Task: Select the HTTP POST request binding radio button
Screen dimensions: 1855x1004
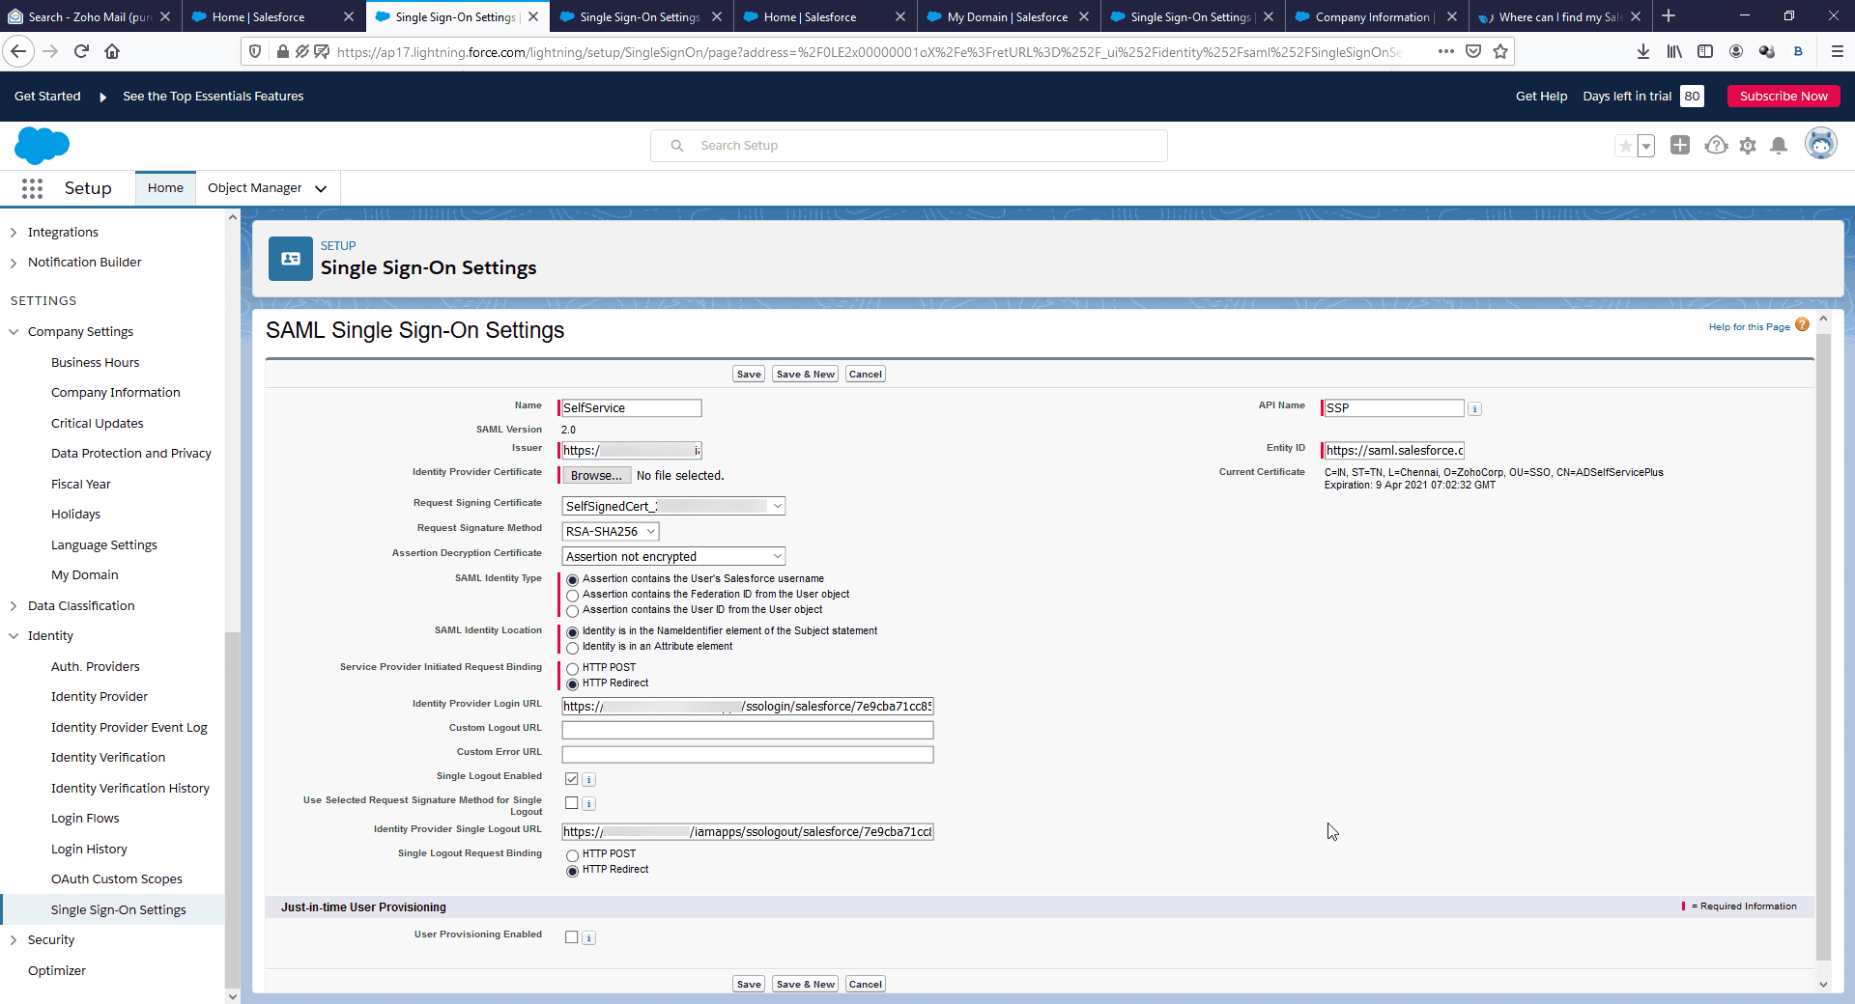Action: pyautogui.click(x=573, y=667)
